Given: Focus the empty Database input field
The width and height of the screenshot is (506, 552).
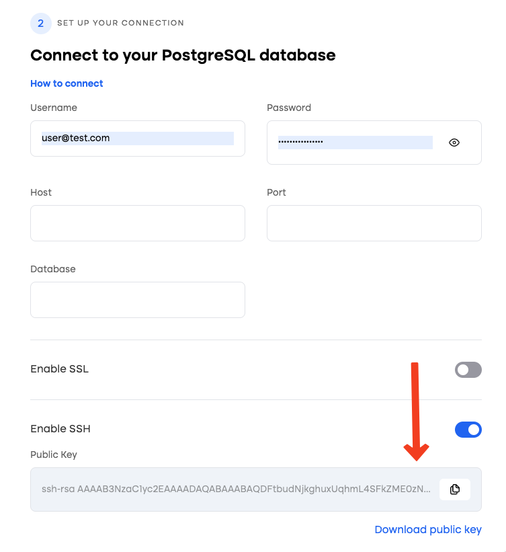Looking at the screenshot, I should [137, 300].
